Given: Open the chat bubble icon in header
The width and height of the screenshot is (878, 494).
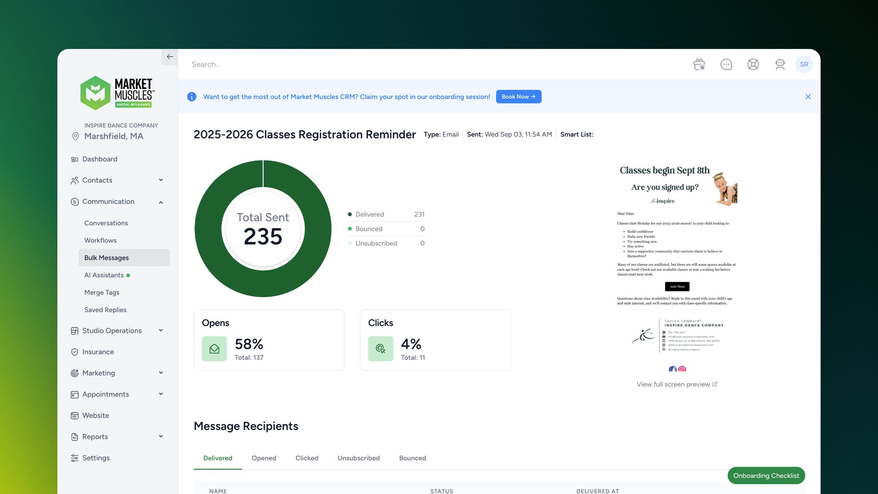Looking at the screenshot, I should 726,64.
